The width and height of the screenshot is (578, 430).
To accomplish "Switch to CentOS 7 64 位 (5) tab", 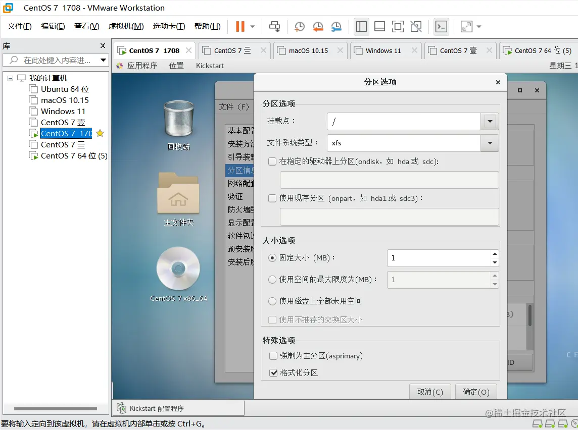I will coord(538,50).
